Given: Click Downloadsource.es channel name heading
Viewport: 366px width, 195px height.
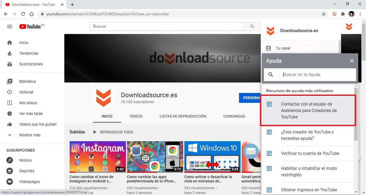Looking at the screenshot, I should (x=149, y=95).
